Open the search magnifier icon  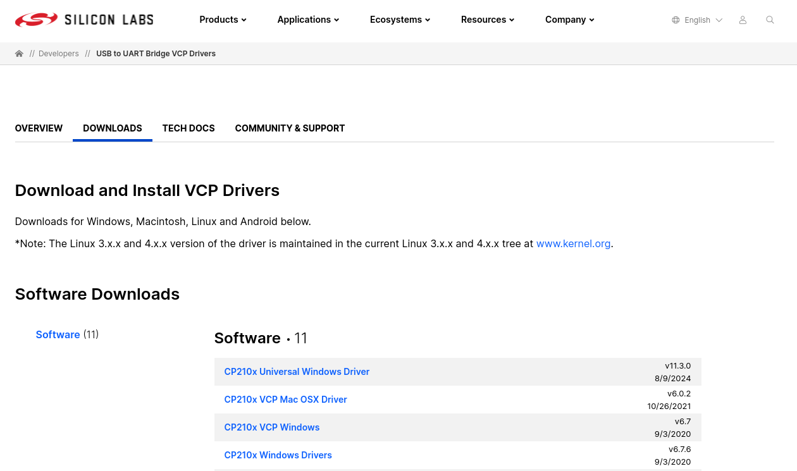pos(770,20)
